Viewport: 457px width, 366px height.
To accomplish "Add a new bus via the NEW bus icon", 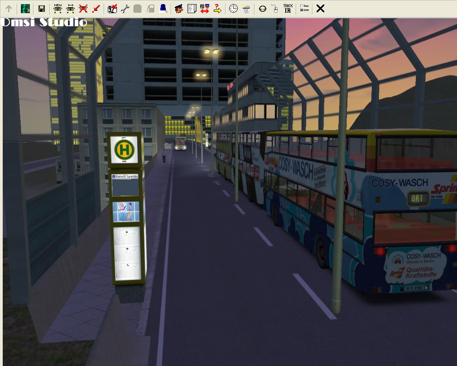I will [x=58, y=9].
